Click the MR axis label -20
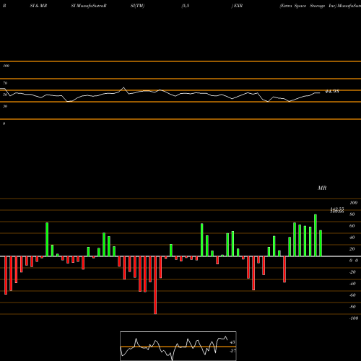 pyautogui.click(x=352, y=272)
